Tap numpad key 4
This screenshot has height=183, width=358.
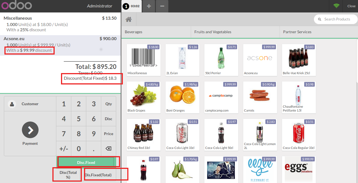(64, 119)
